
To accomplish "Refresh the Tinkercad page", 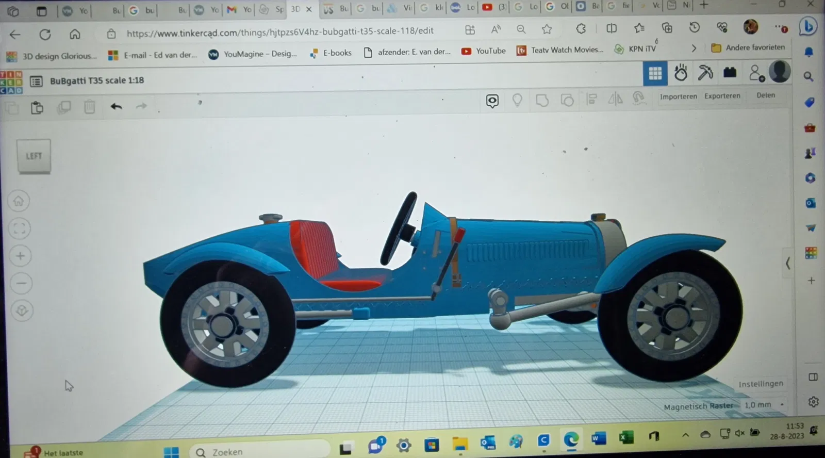I will 45,35.
